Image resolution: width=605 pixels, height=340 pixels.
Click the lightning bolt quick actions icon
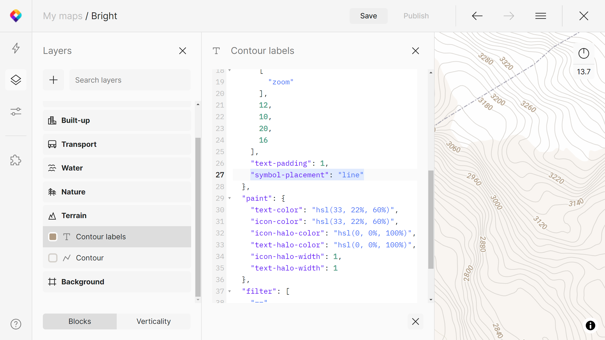coord(16,48)
